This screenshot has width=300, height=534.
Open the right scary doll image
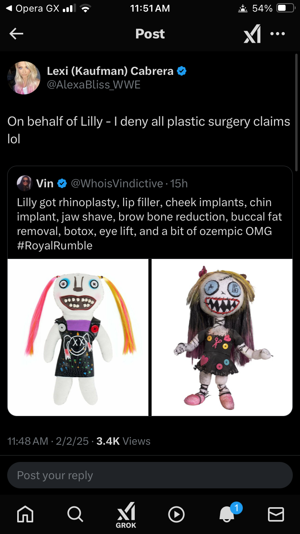point(222,337)
